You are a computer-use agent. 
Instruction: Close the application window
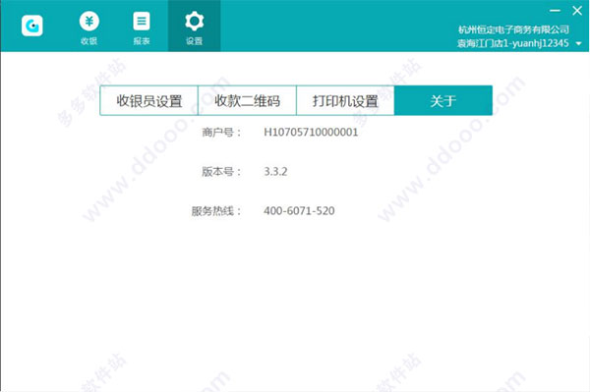(577, 11)
